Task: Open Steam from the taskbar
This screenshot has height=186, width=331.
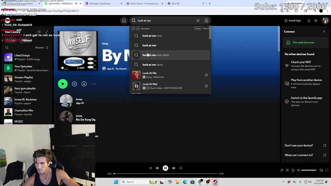Action: tap(215, 182)
